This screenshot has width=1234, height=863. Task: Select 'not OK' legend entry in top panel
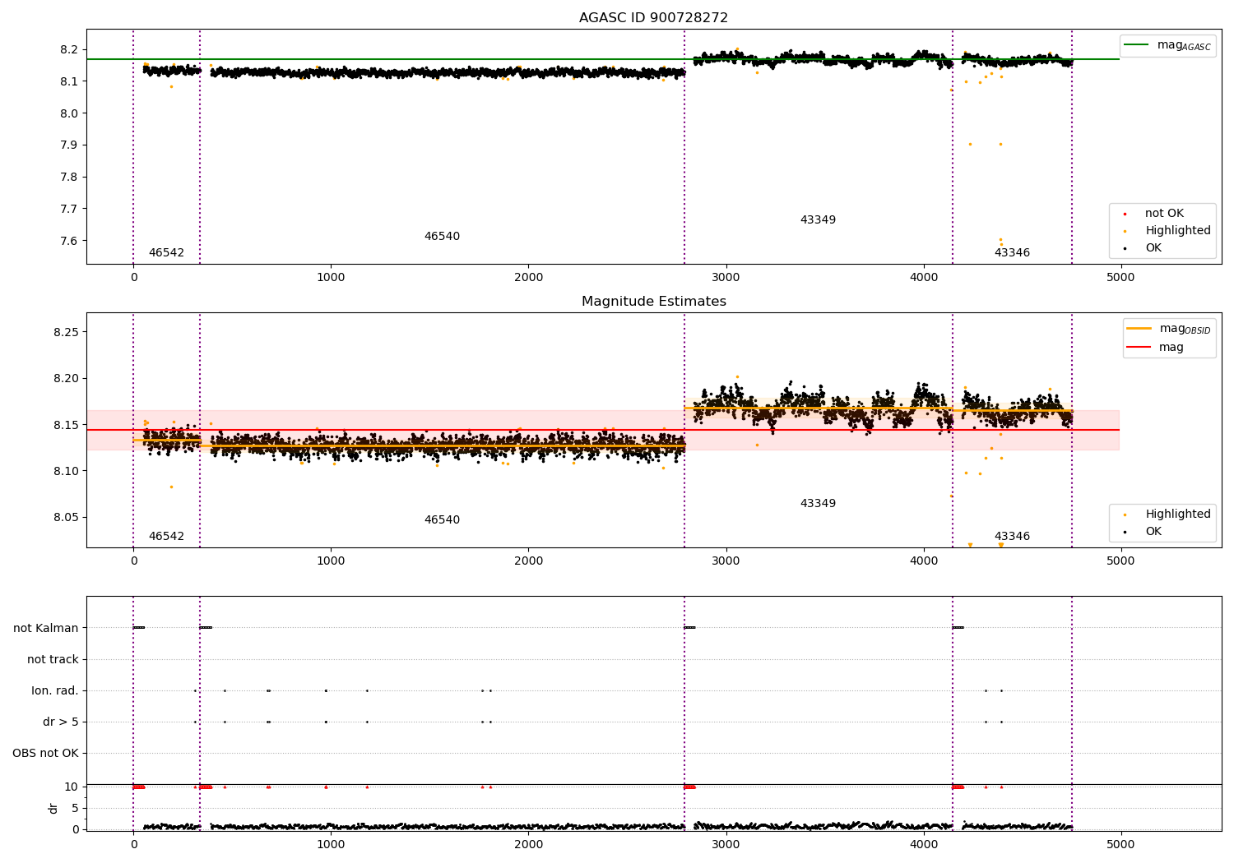point(1164,214)
